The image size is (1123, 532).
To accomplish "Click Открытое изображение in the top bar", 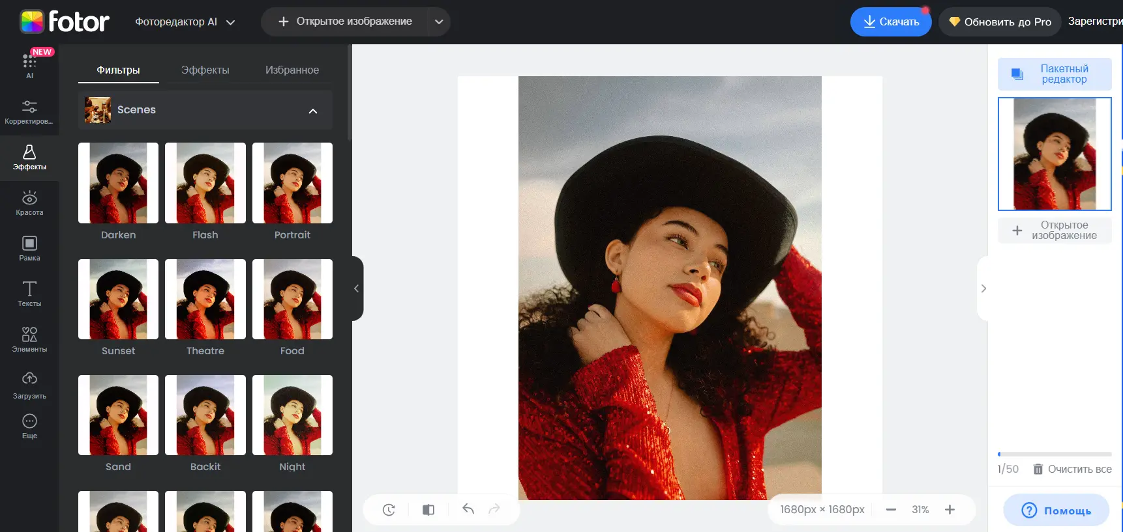I will tap(345, 21).
